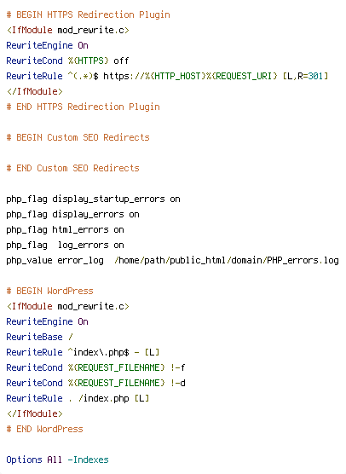
Task: Click the RewriteCond line ending with '!-d'
Action: 95,383
